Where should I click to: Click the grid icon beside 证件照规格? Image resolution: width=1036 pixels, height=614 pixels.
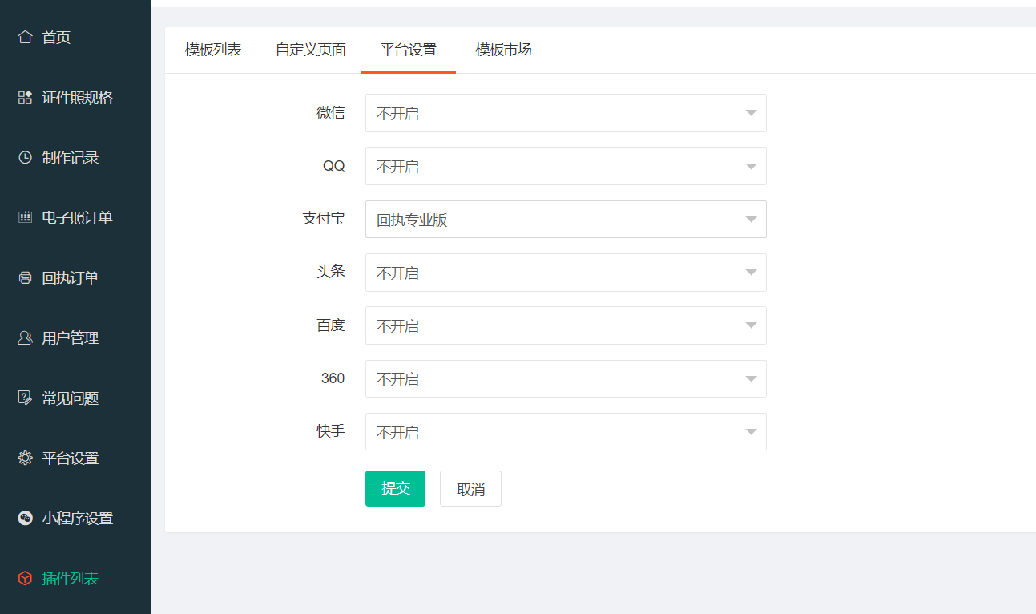click(x=25, y=97)
